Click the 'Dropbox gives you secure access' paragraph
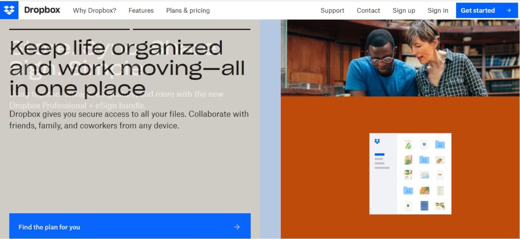The image size is (520, 239). pos(129,119)
